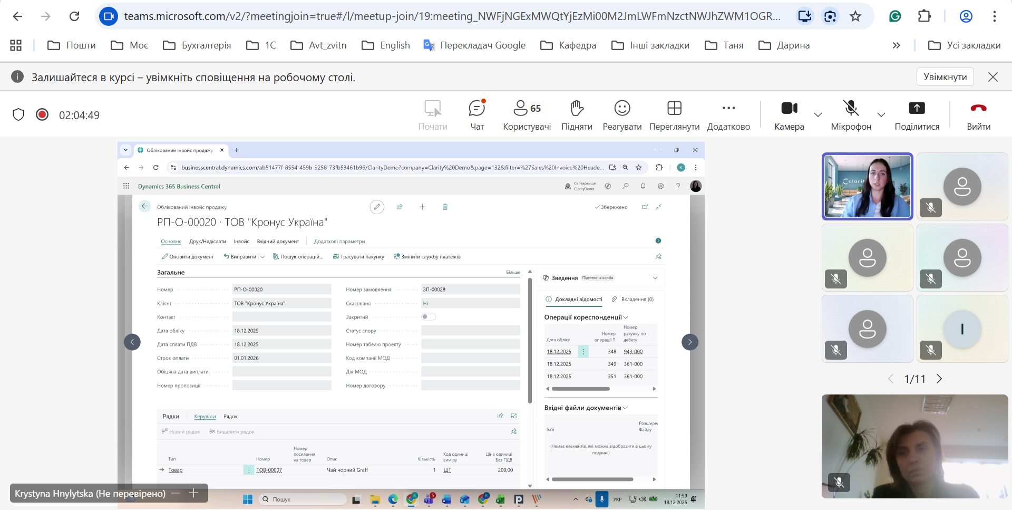Toggle the Закритий switch in invoice

[429, 316]
